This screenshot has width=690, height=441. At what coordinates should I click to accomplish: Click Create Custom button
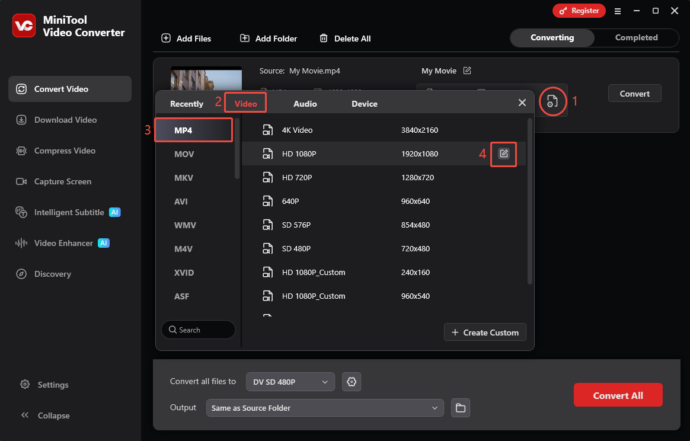point(485,333)
